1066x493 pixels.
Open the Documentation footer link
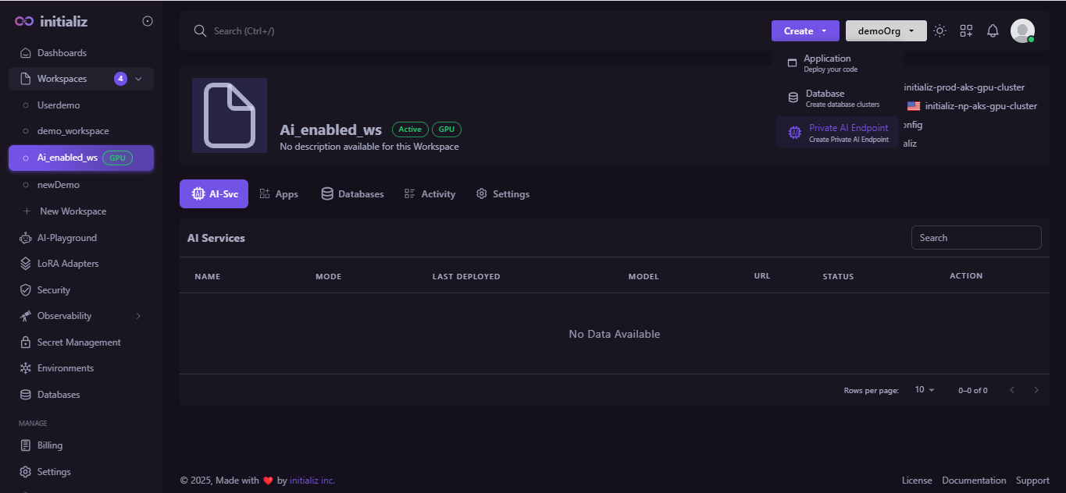pyautogui.click(x=974, y=481)
